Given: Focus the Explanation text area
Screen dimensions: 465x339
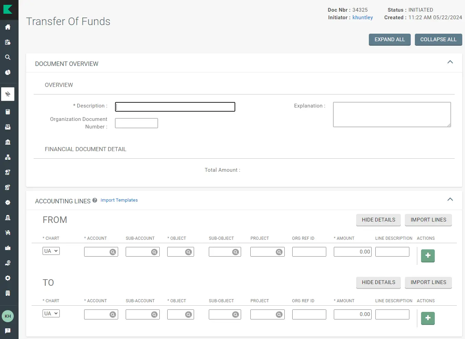Looking at the screenshot, I should tap(392, 114).
